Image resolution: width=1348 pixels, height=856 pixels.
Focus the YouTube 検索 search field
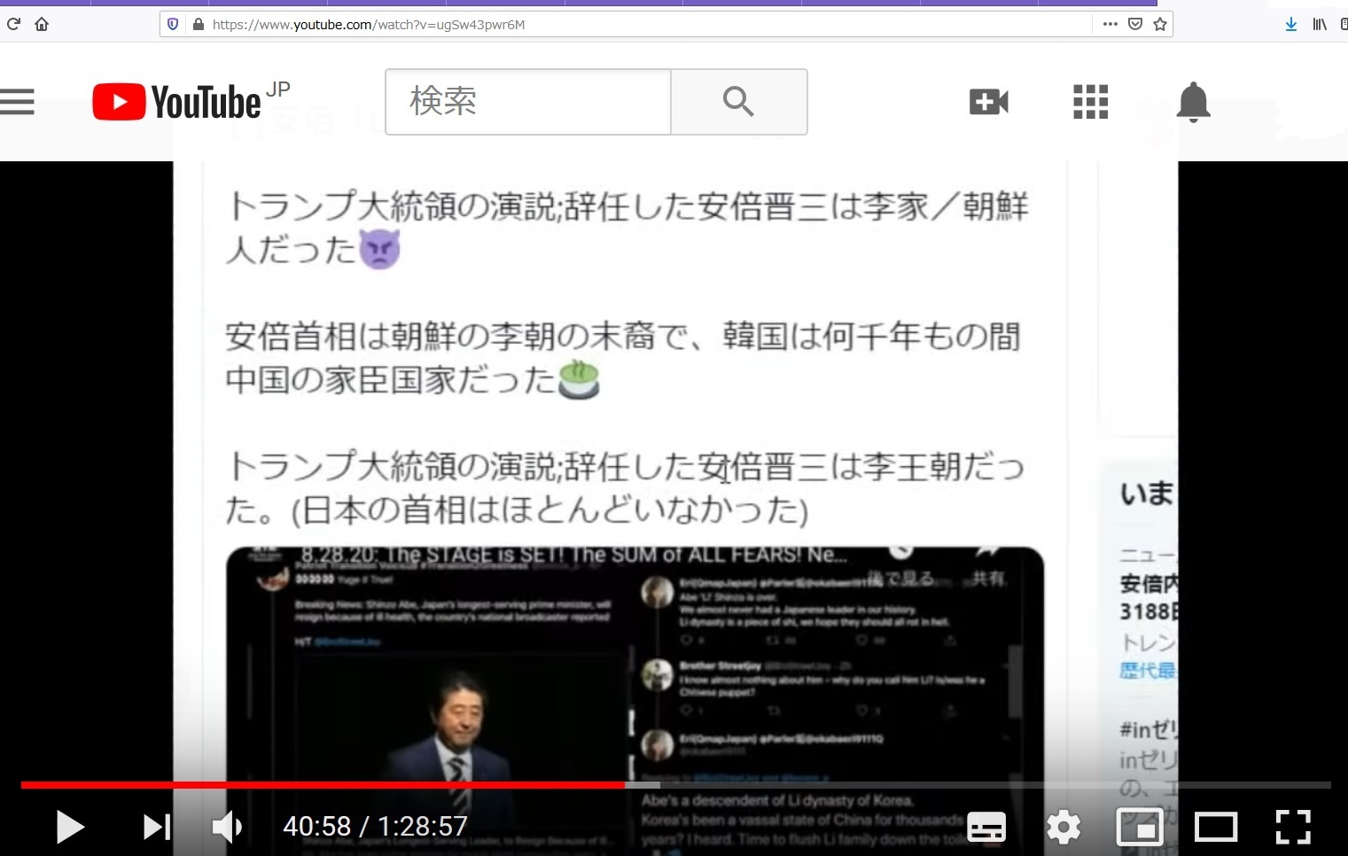point(528,102)
